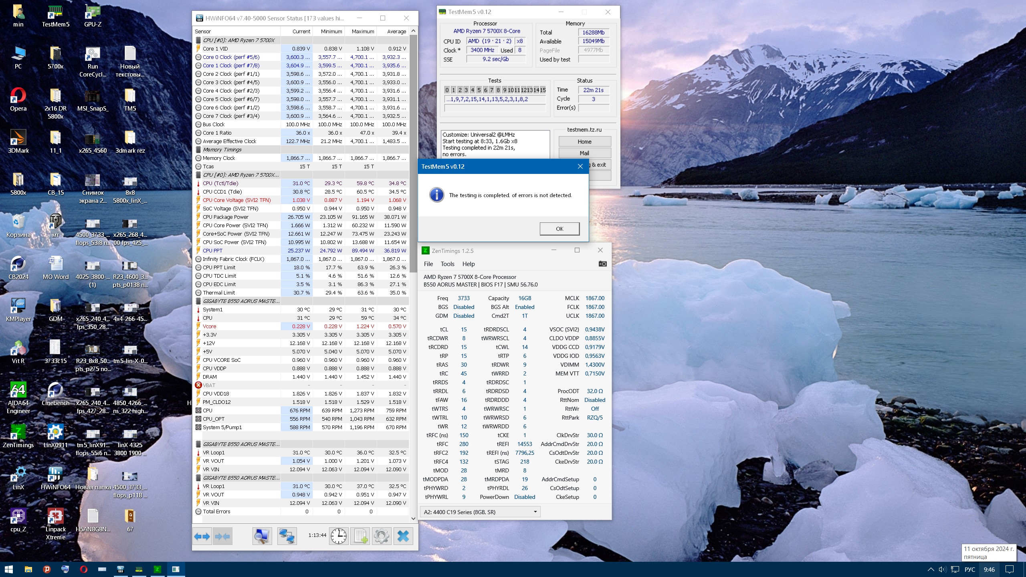This screenshot has width=1026, height=577.
Task: Start logging with the sheet-plus icon
Action: pos(360,536)
